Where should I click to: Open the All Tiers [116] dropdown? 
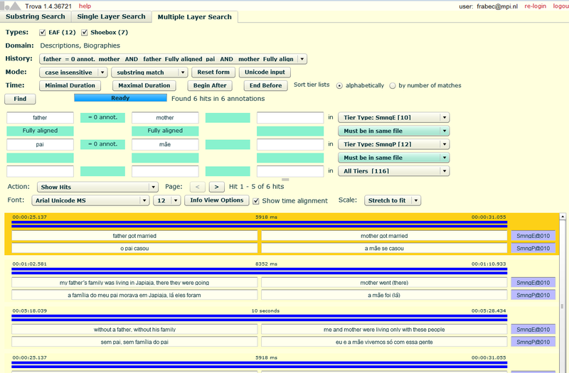[x=394, y=171]
